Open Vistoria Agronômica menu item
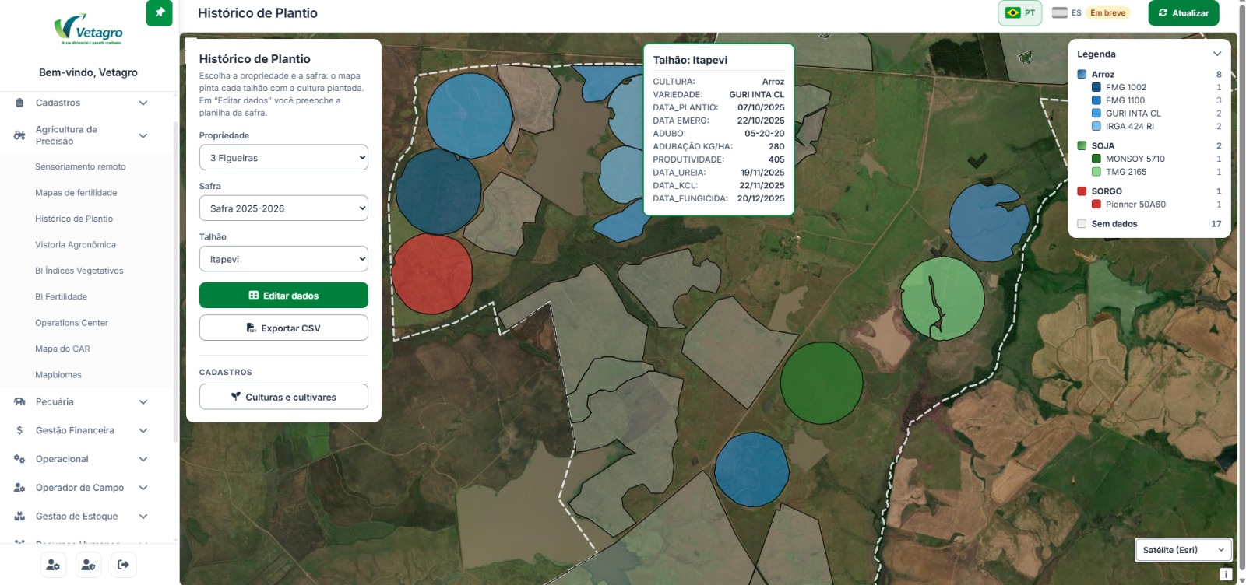The width and height of the screenshot is (1246, 585). pyautogui.click(x=76, y=245)
